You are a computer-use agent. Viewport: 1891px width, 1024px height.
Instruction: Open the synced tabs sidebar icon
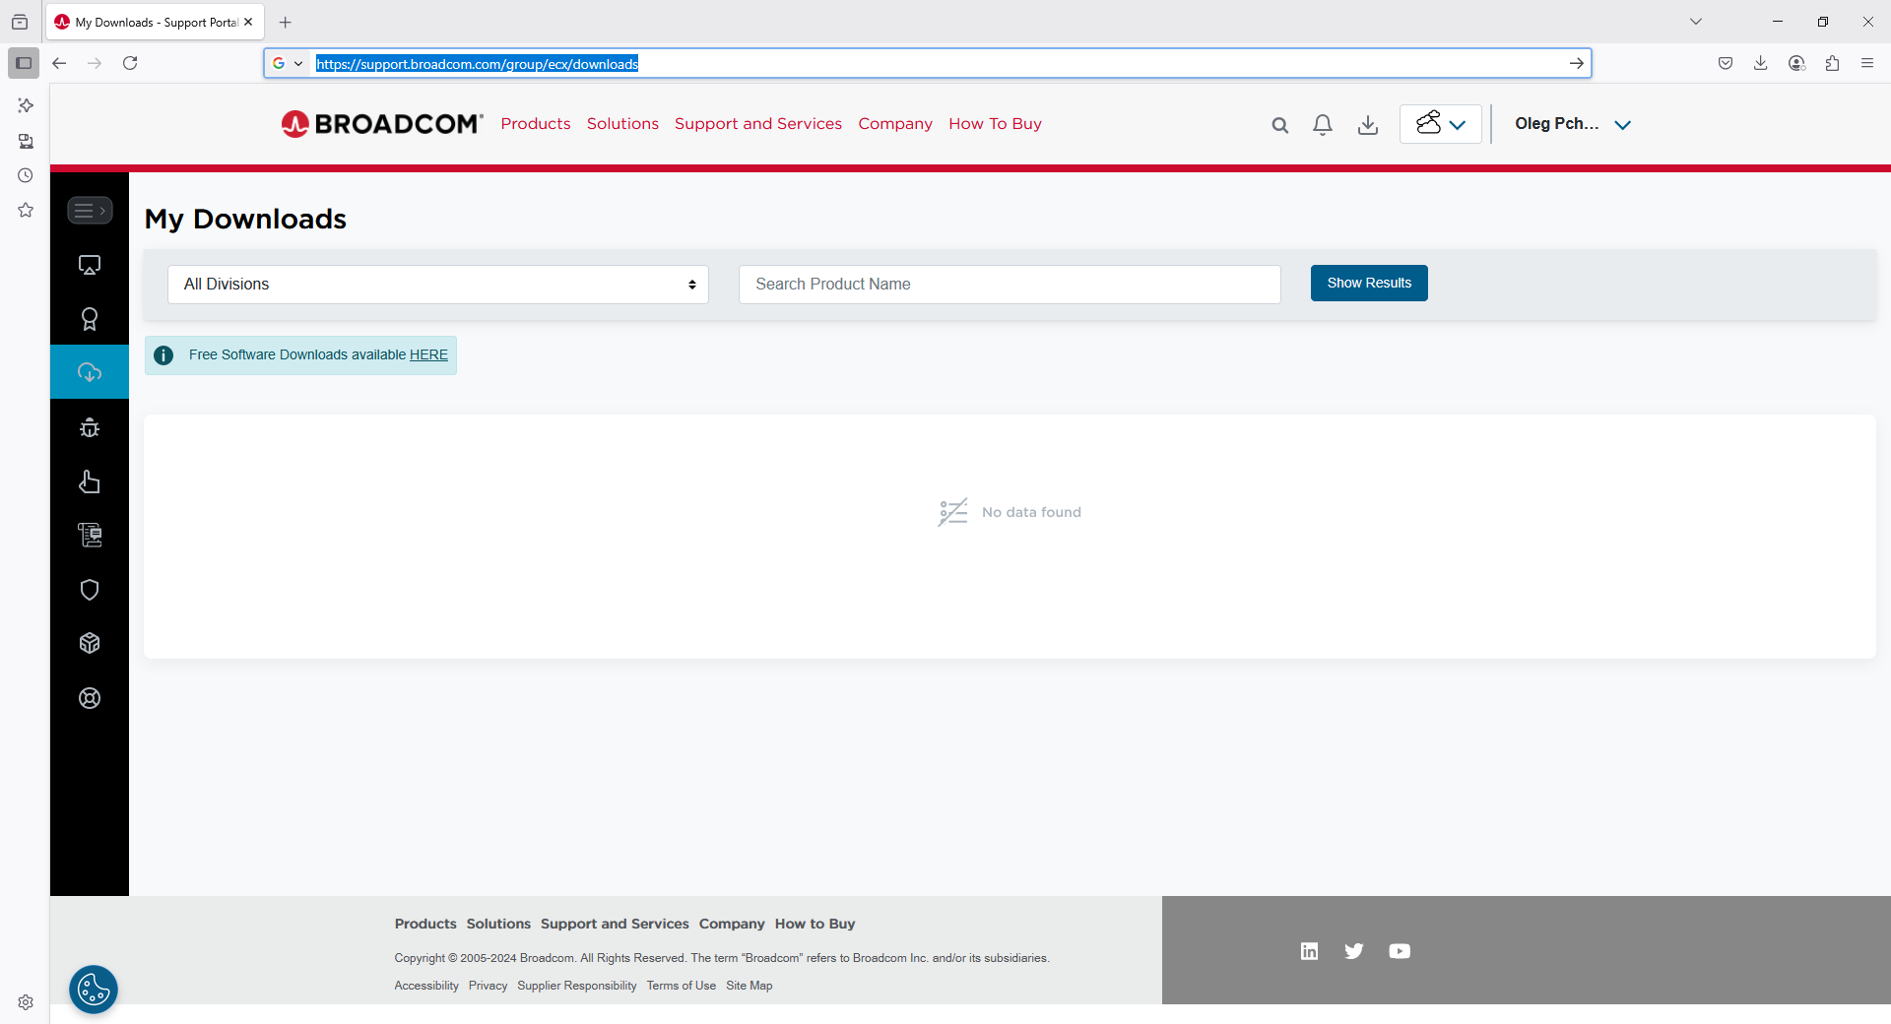pyautogui.click(x=26, y=141)
